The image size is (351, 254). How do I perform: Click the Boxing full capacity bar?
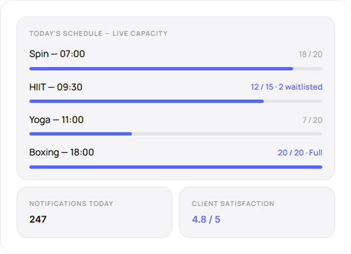point(175,166)
